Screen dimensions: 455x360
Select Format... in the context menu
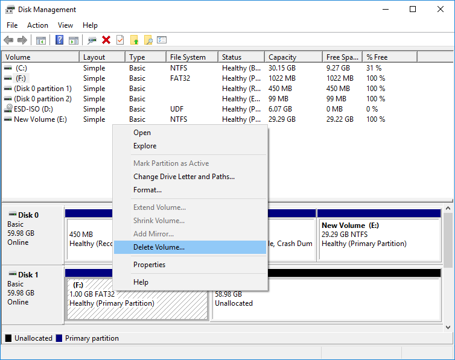point(190,190)
